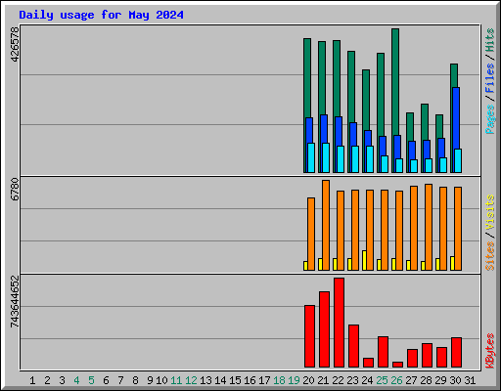Click the orange 'Sites' legend label
This screenshot has width=501, height=391.
click(x=490, y=256)
